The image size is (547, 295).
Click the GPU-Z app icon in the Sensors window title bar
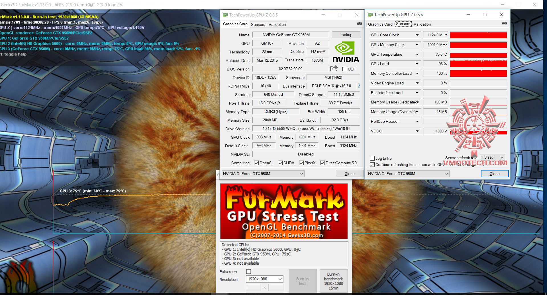(370, 14)
